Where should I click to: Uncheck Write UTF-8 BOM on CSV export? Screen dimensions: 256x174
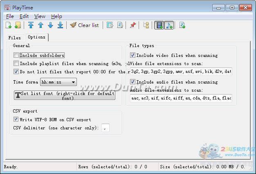(x=16, y=119)
